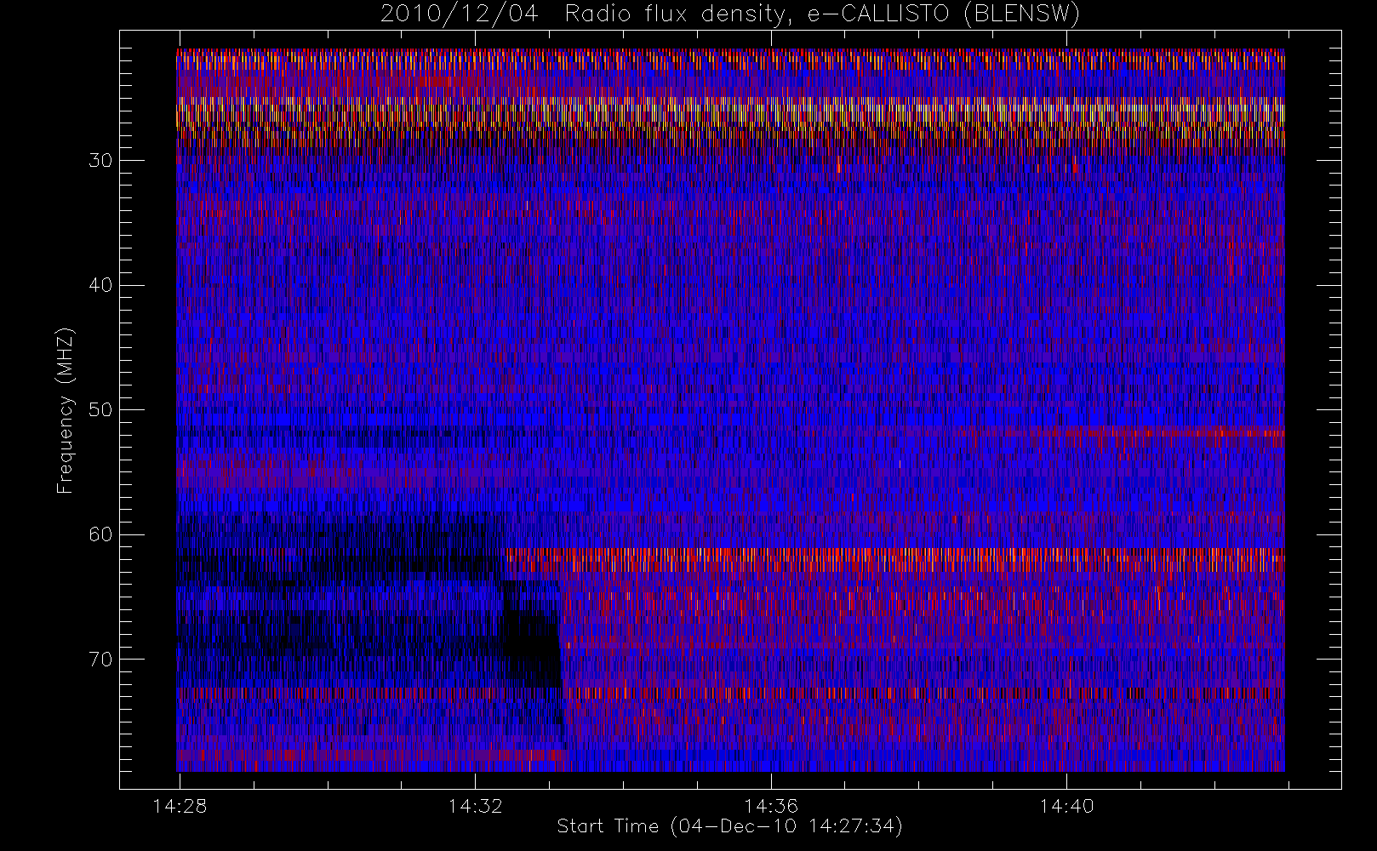
Task: Click the 14:40 time tick label
Action: point(1066,806)
